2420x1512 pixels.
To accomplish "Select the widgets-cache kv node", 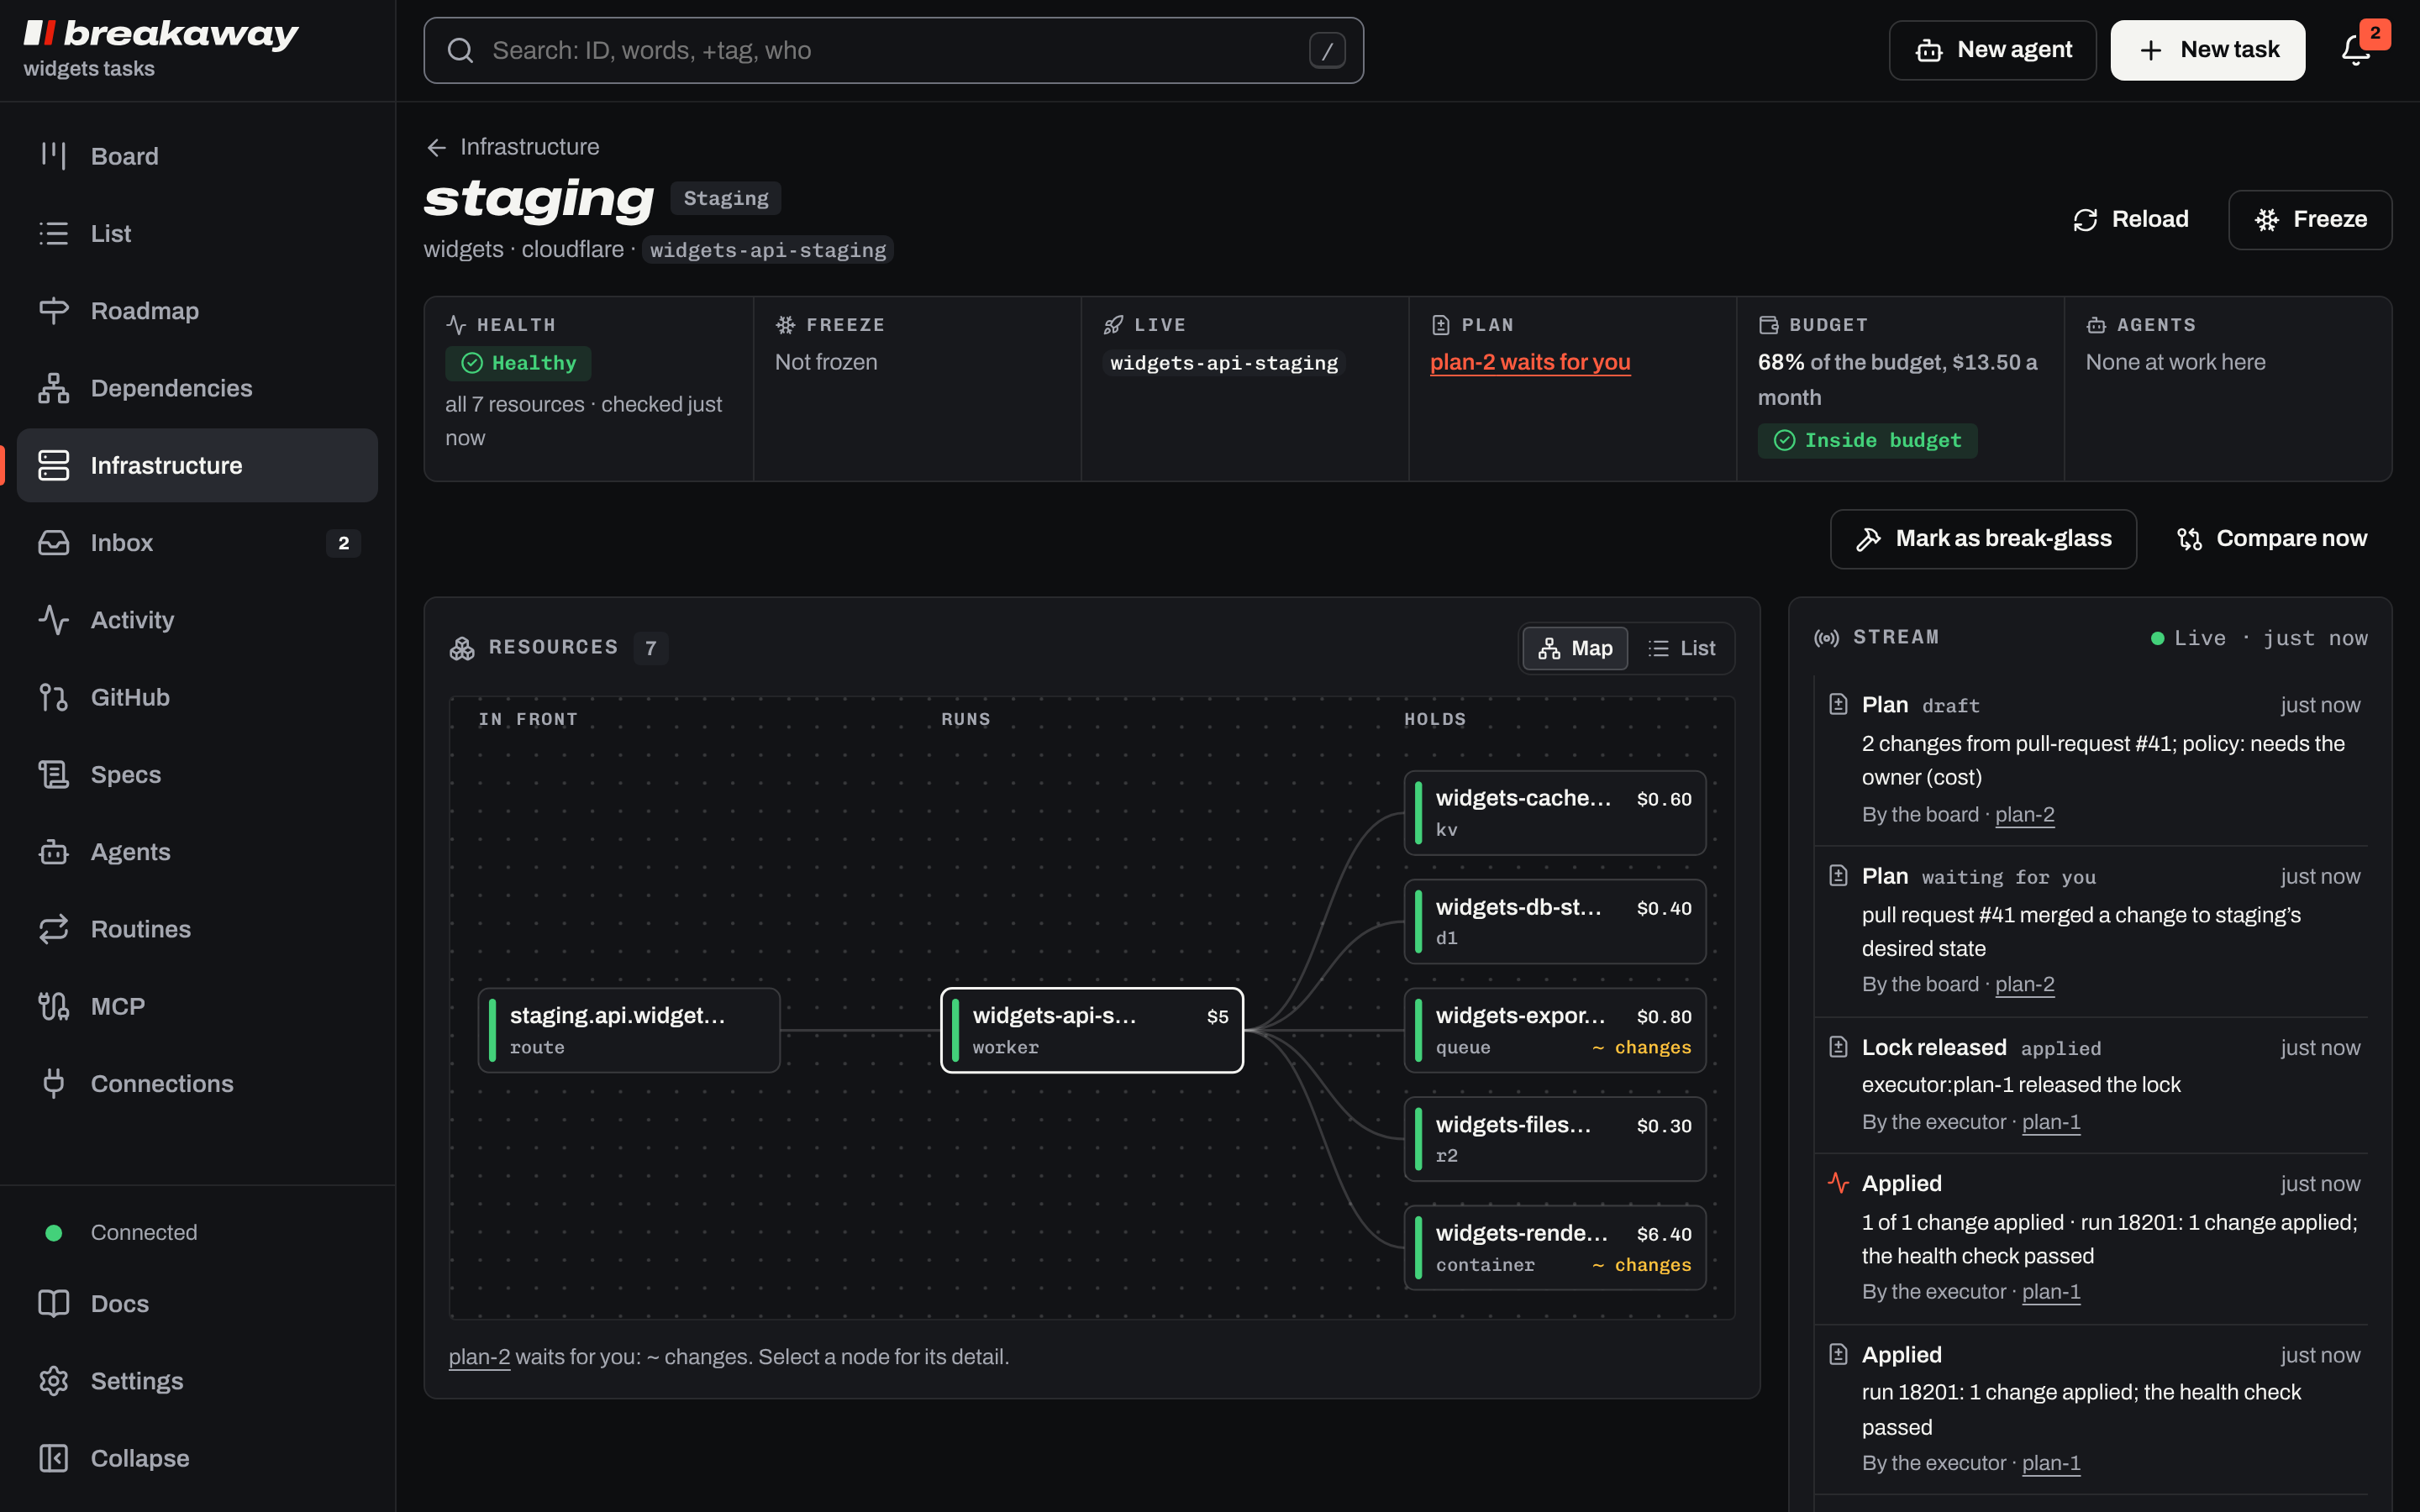I will [1555, 813].
